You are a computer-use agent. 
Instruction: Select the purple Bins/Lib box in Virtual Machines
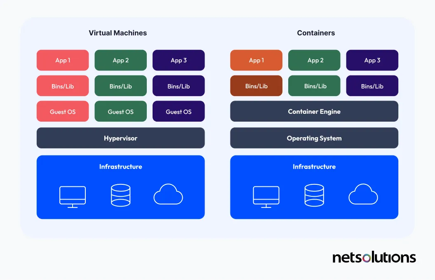pyautogui.click(x=179, y=86)
